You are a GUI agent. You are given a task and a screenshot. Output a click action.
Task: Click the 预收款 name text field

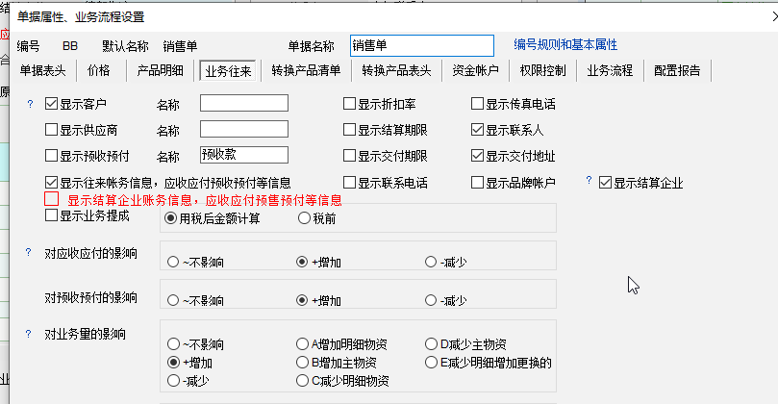tap(244, 155)
